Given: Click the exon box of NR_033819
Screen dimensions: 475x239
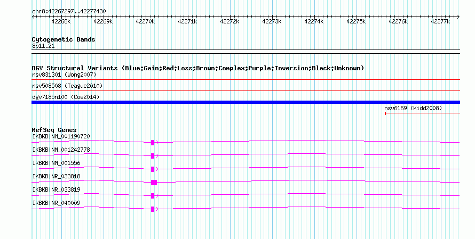Looking at the screenshot, I should click(153, 196).
